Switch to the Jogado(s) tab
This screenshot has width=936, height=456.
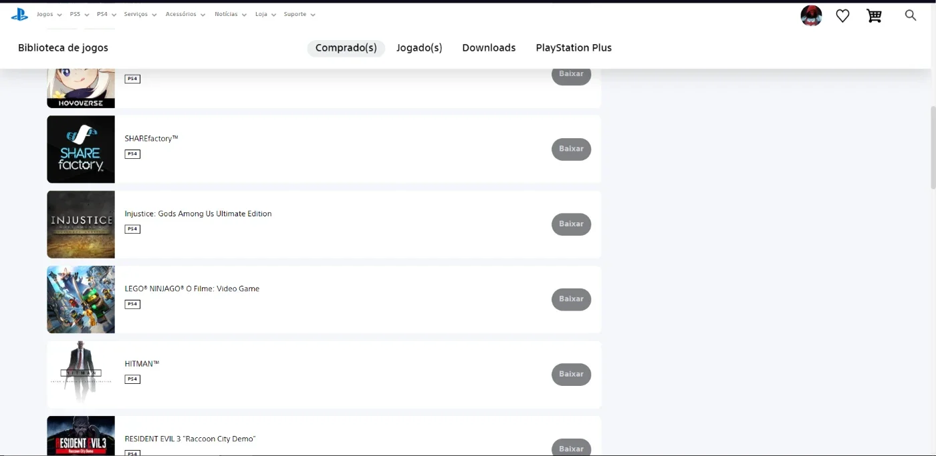click(419, 48)
